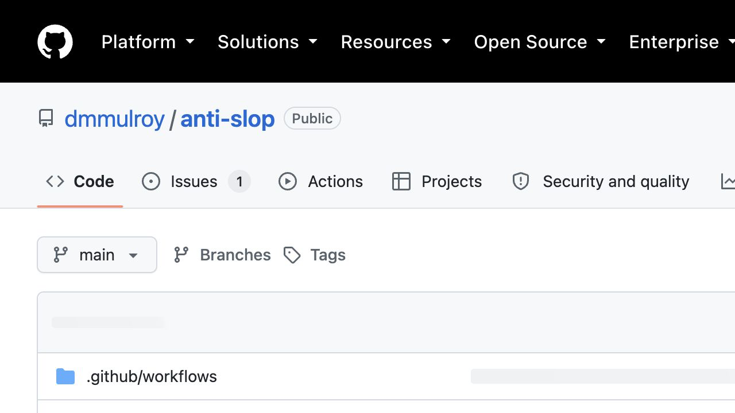Screen dimensions: 735x413
Task: Click the git branch icon beside Branches
Action: [181, 255]
